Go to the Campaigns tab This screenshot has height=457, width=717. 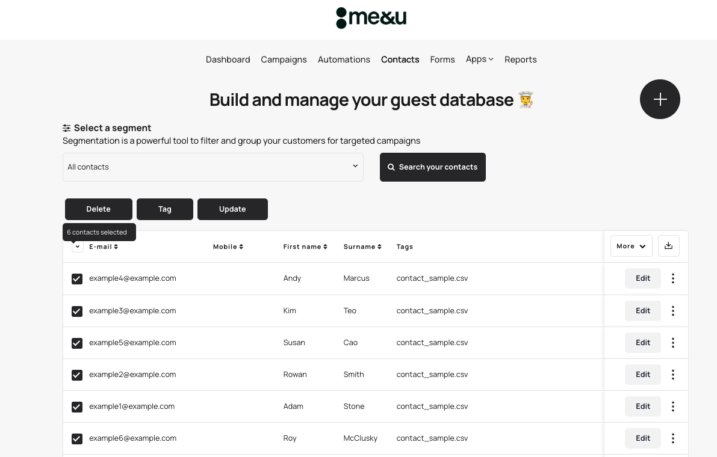284,60
